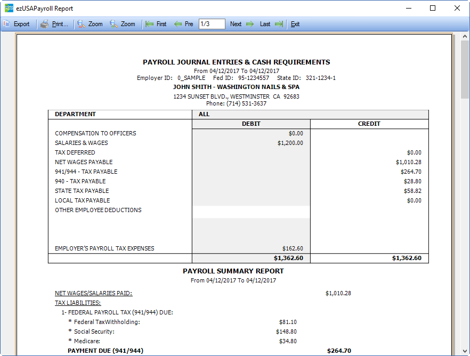Click the Pre text label
The width and height of the screenshot is (470, 356).
[x=189, y=24]
